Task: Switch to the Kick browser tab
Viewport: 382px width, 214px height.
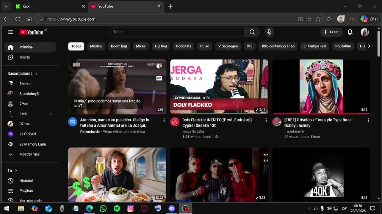Action: 50,6
